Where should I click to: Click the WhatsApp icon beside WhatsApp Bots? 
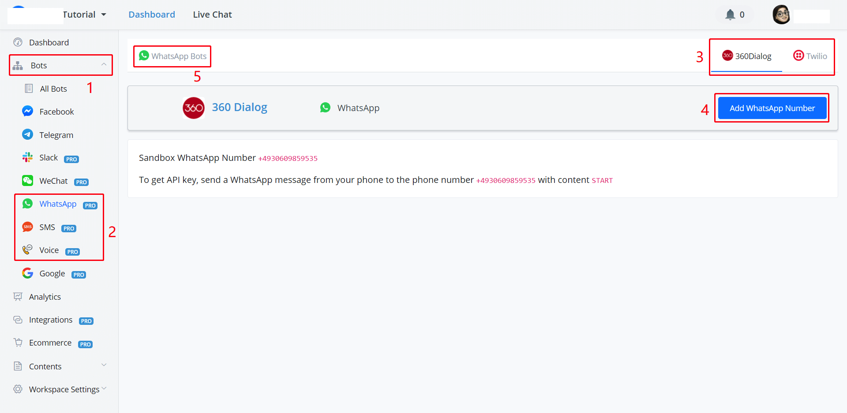coord(144,56)
